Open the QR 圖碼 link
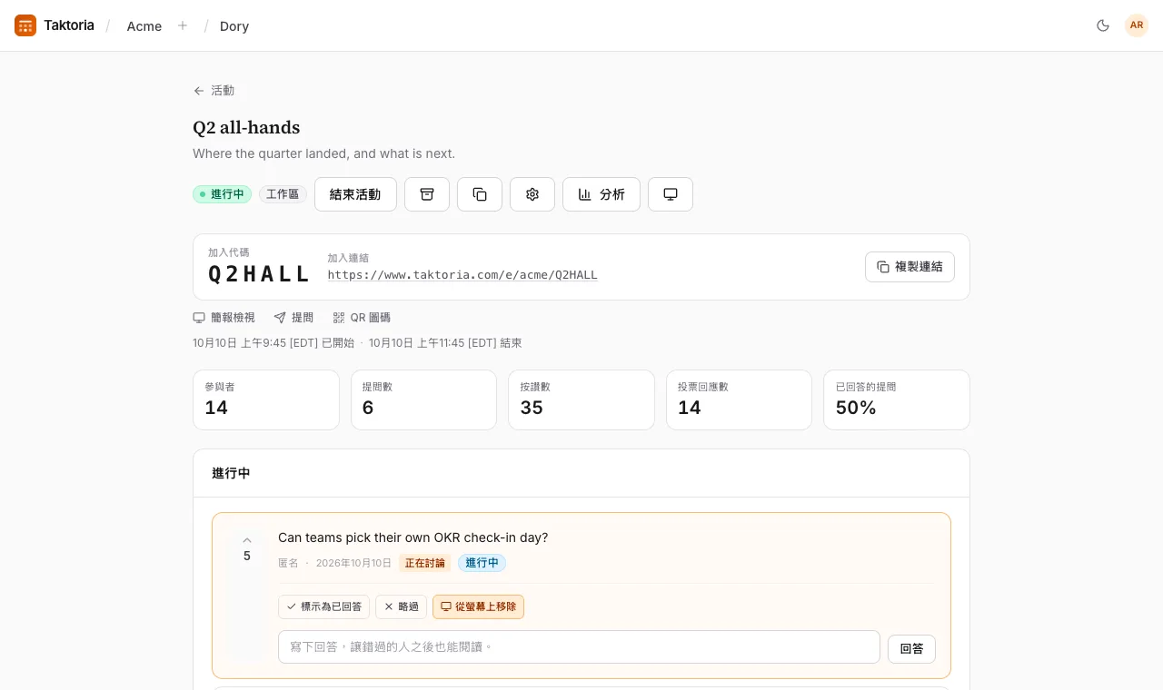 [x=362, y=318]
